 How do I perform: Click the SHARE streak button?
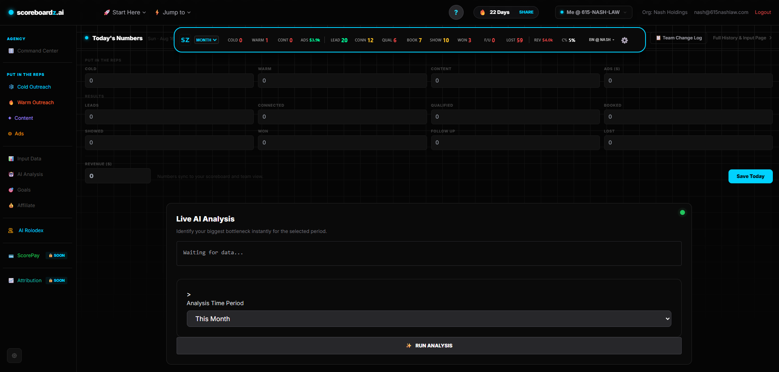(526, 12)
